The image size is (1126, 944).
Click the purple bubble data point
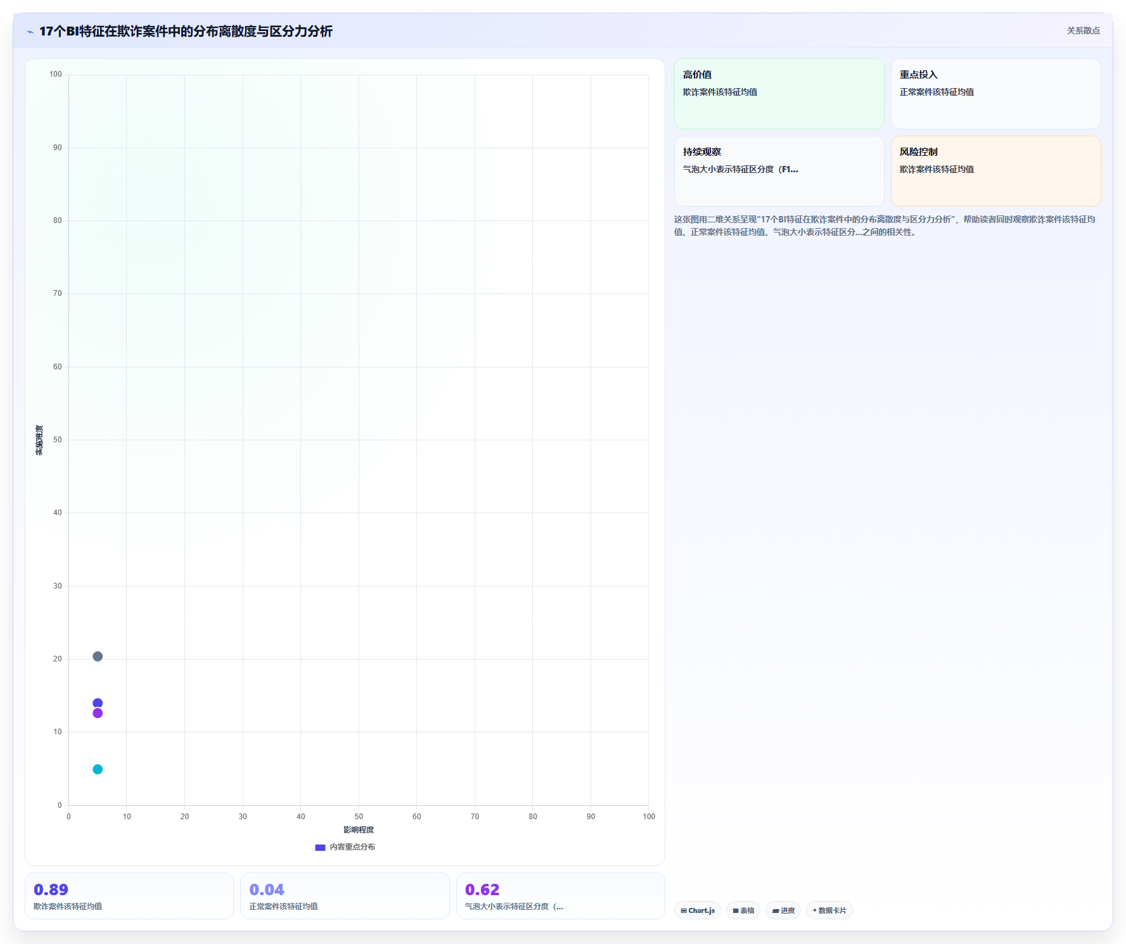(x=98, y=713)
